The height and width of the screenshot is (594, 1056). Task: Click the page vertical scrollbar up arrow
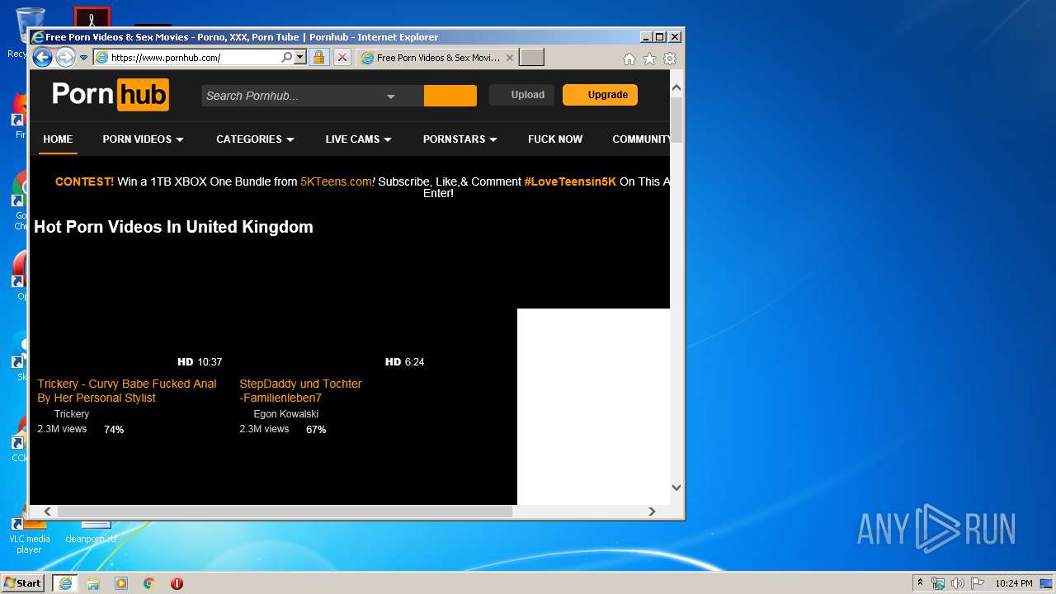(676, 87)
